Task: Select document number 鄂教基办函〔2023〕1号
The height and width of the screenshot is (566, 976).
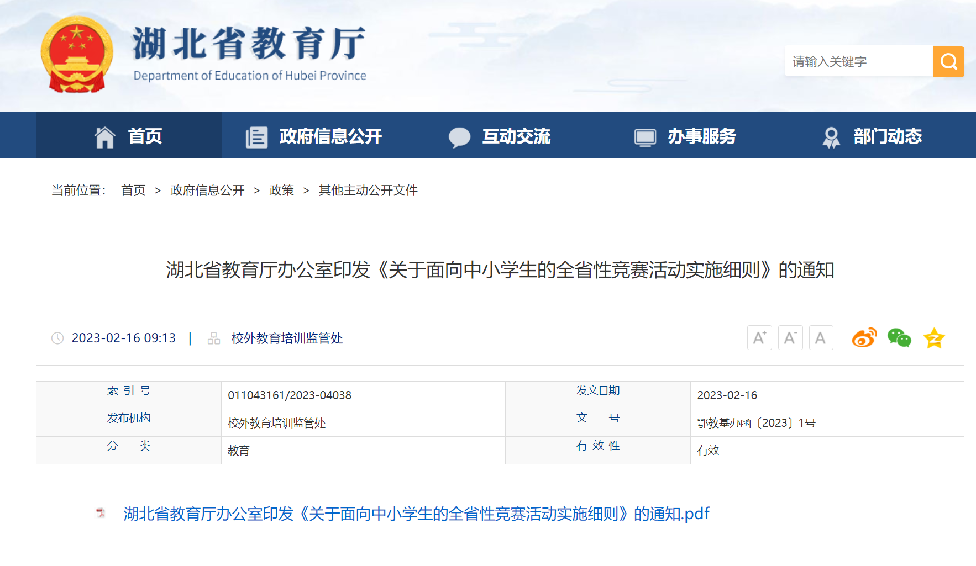Action: [756, 423]
